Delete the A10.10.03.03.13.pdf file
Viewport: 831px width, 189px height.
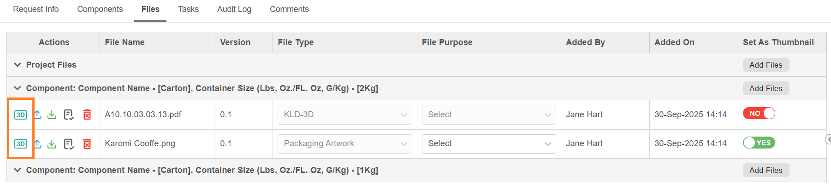[x=87, y=115]
